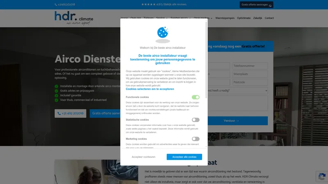Click the Functionele cookies heading
The height and width of the screenshot is (184, 328).
pos(137,97)
